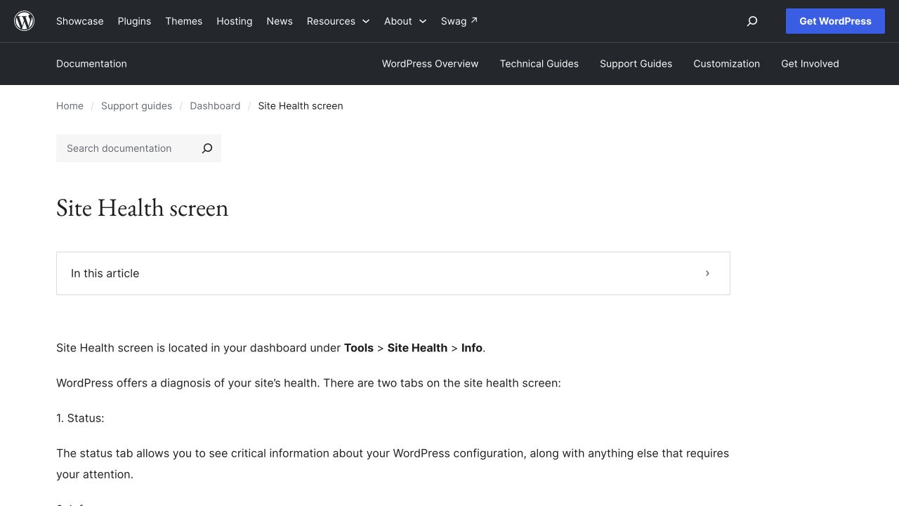Open the Customization section
The height and width of the screenshot is (506, 899).
[x=726, y=63]
